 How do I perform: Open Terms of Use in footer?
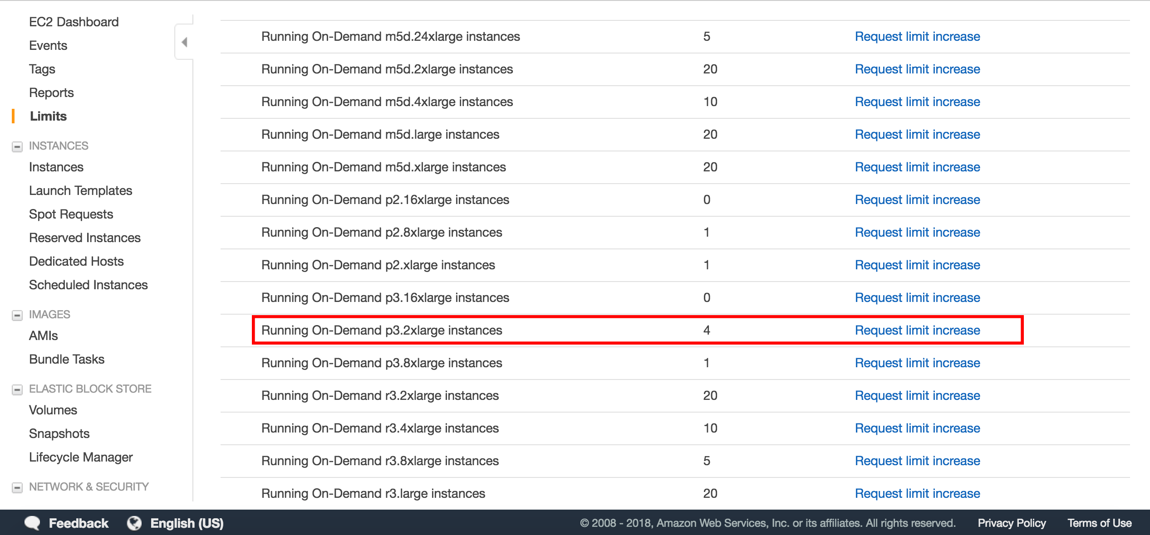pyautogui.click(x=1099, y=523)
